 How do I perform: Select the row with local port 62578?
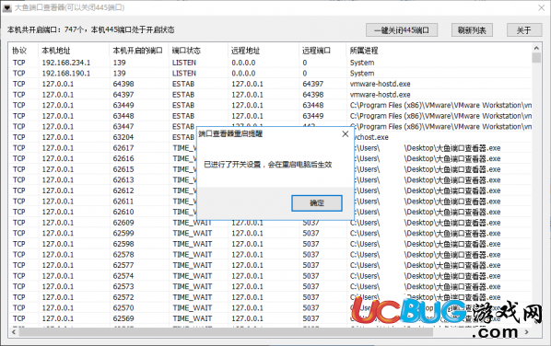270,254
